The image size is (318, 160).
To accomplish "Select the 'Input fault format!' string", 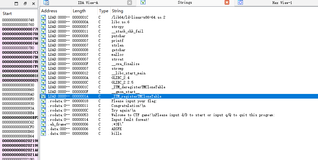I will [x=130, y=120].
